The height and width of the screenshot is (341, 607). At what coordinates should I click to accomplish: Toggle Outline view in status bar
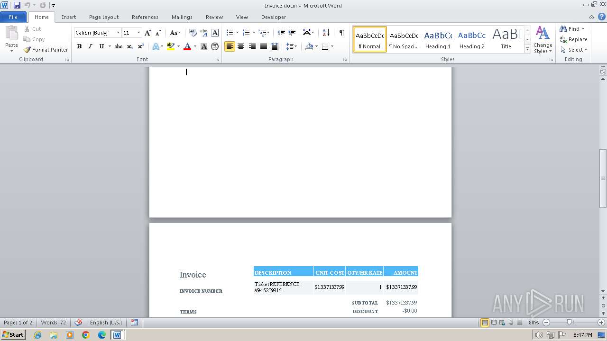point(511,323)
